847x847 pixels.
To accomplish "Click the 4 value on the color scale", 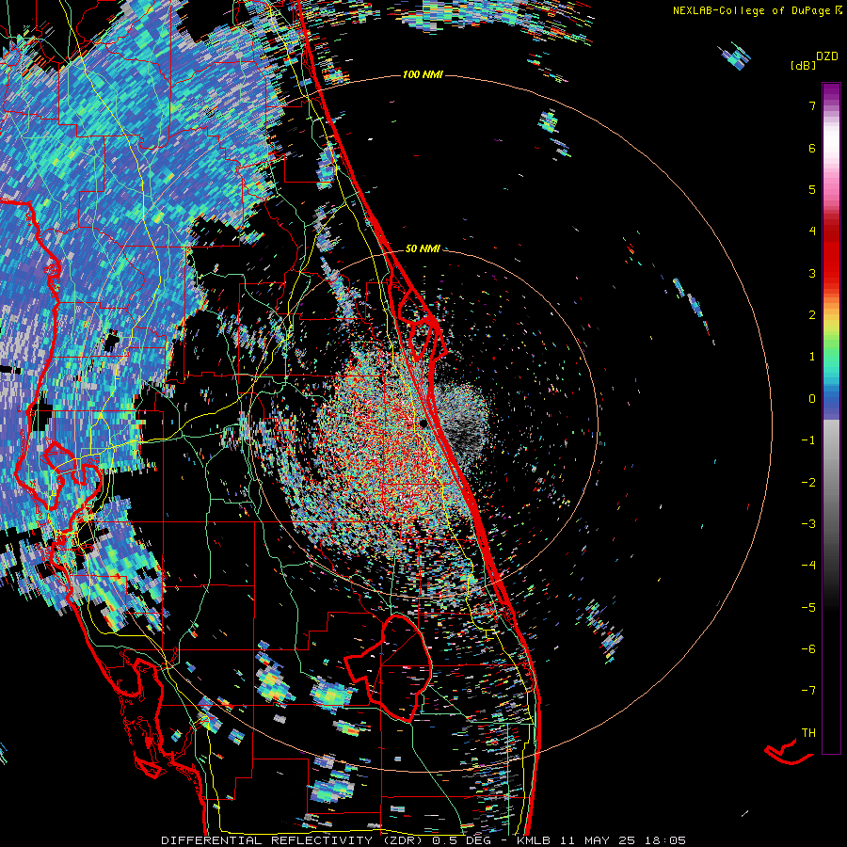I will point(812,232).
